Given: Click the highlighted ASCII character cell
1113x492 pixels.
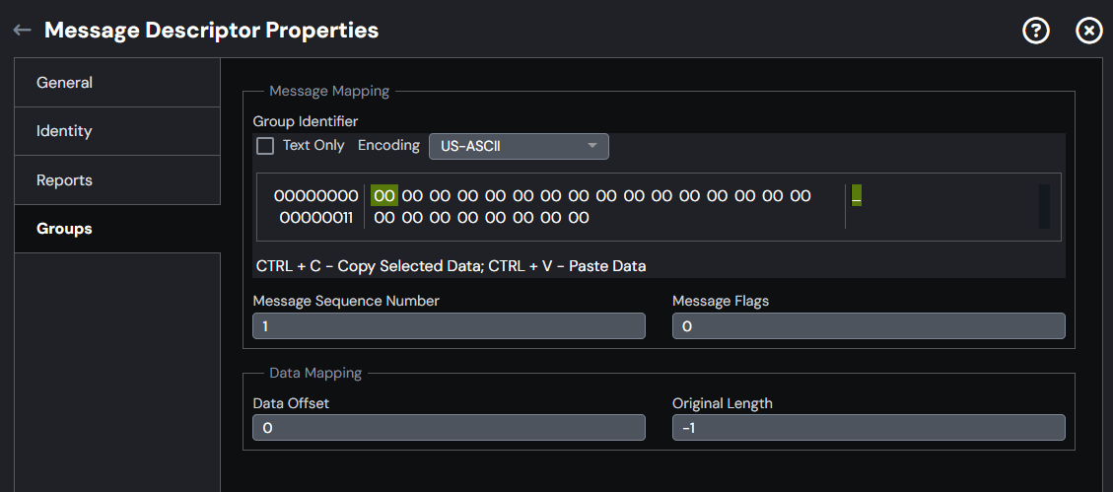Looking at the screenshot, I should point(857,195).
